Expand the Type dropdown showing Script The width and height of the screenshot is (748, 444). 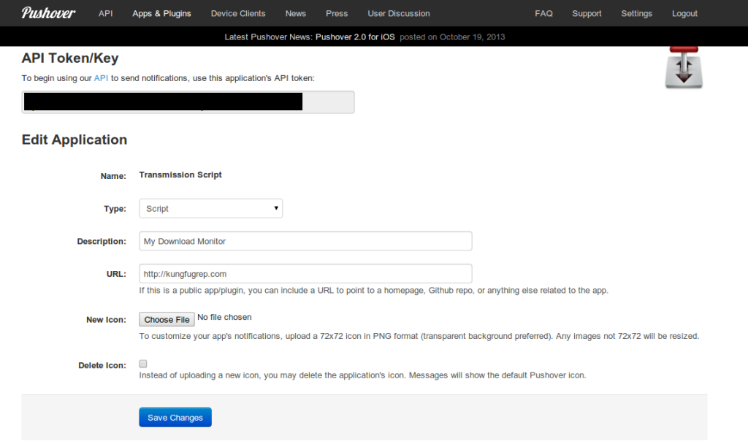(x=211, y=208)
